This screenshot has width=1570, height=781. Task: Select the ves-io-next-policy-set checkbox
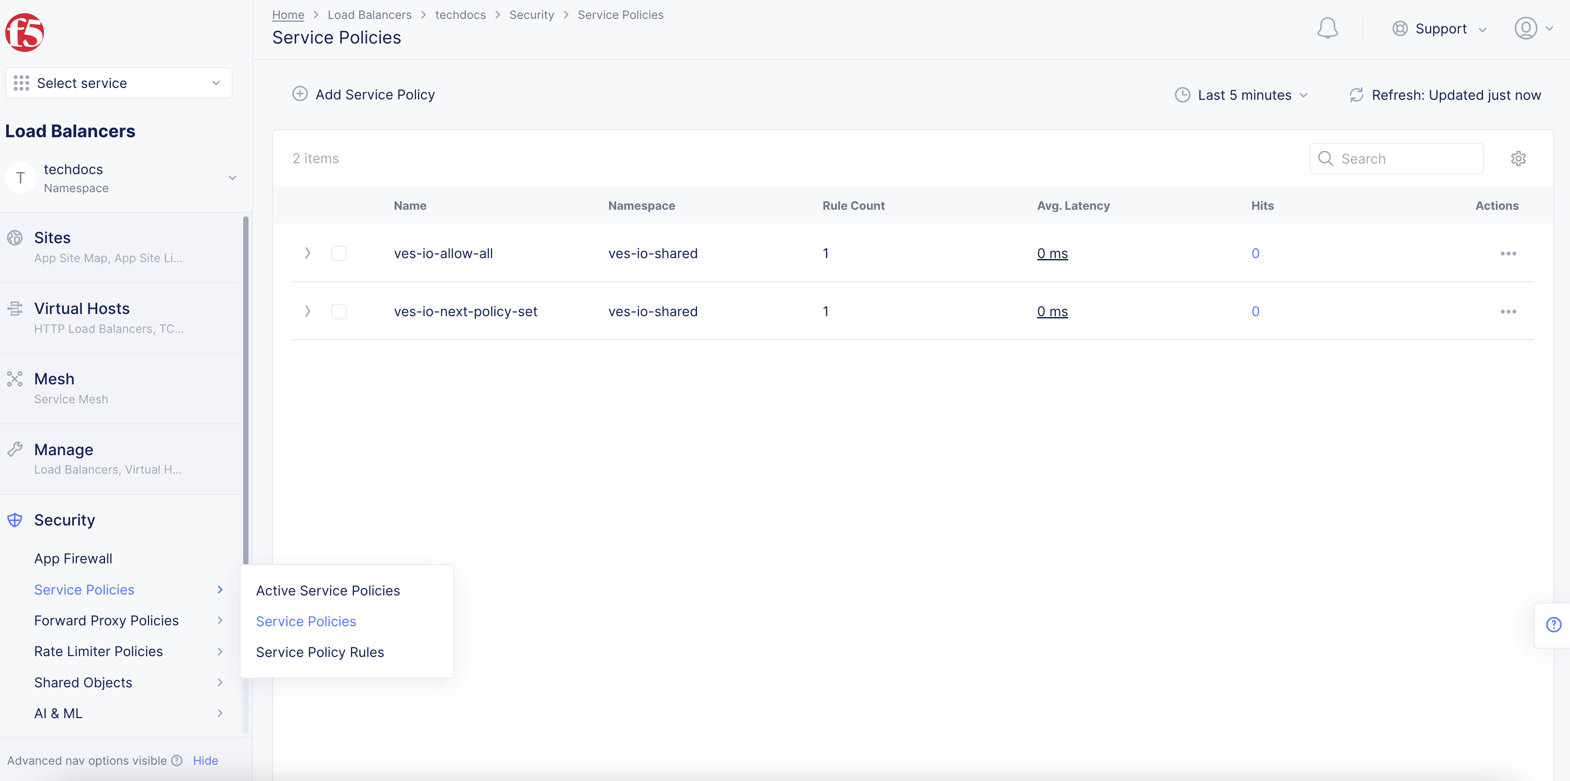pos(338,311)
